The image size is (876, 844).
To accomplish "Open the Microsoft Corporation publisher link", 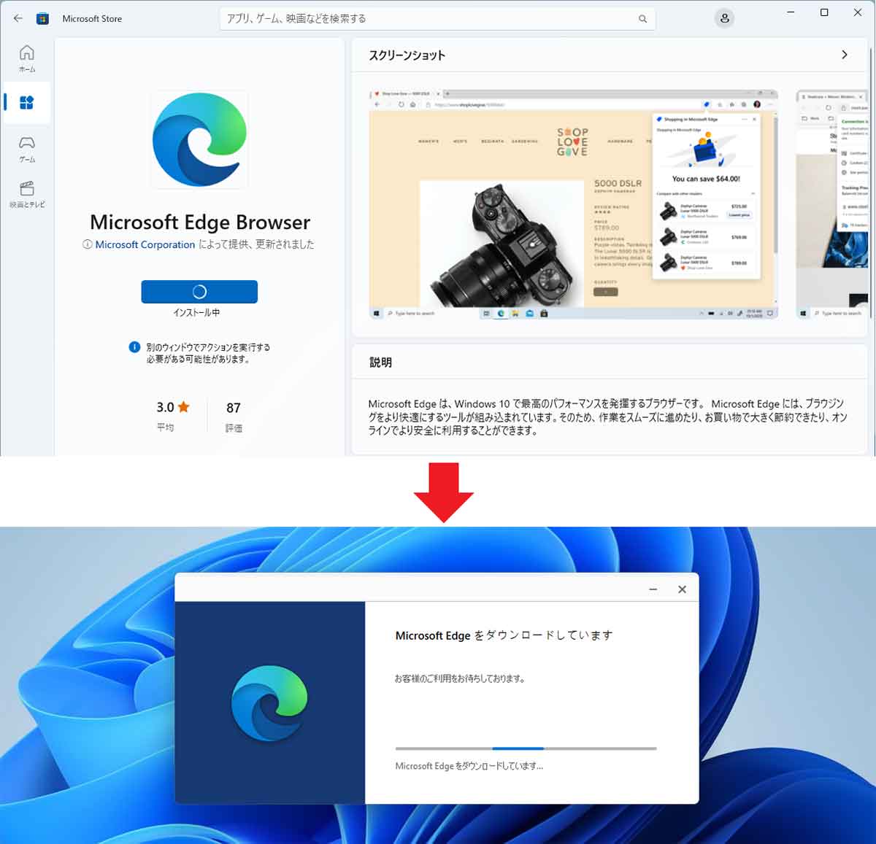I will (x=145, y=244).
